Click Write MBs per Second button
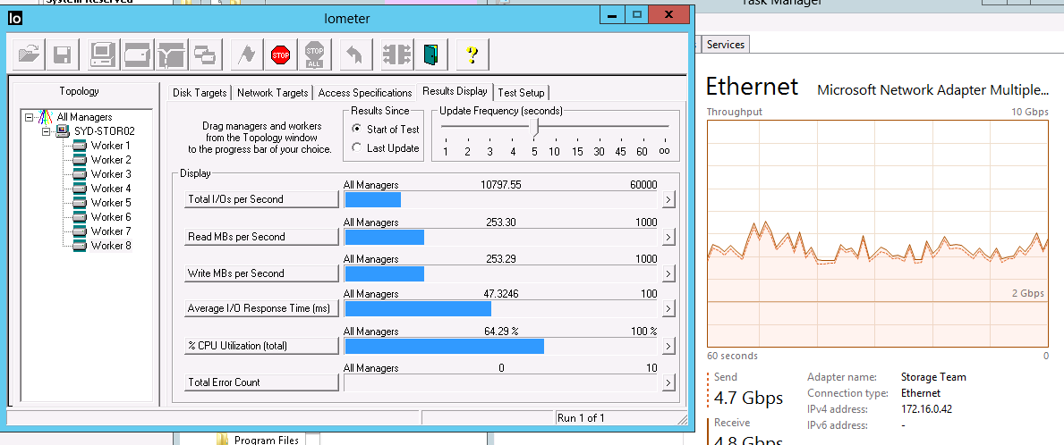 [x=262, y=273]
